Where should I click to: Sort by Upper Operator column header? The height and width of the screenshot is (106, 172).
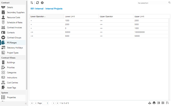[x=116, y=17]
